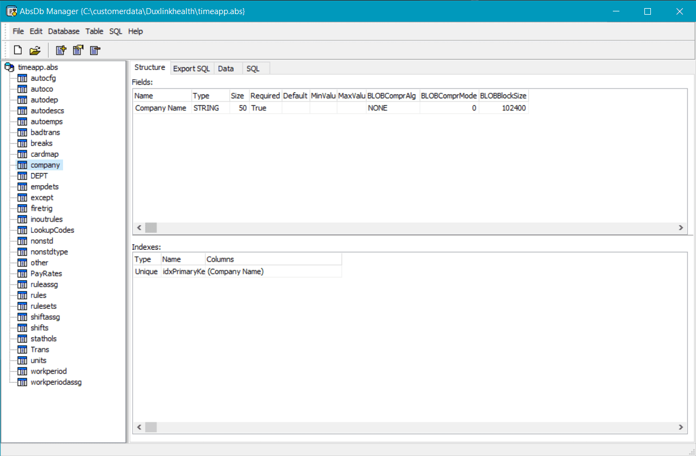Click the table icon next to empdets

click(22, 187)
